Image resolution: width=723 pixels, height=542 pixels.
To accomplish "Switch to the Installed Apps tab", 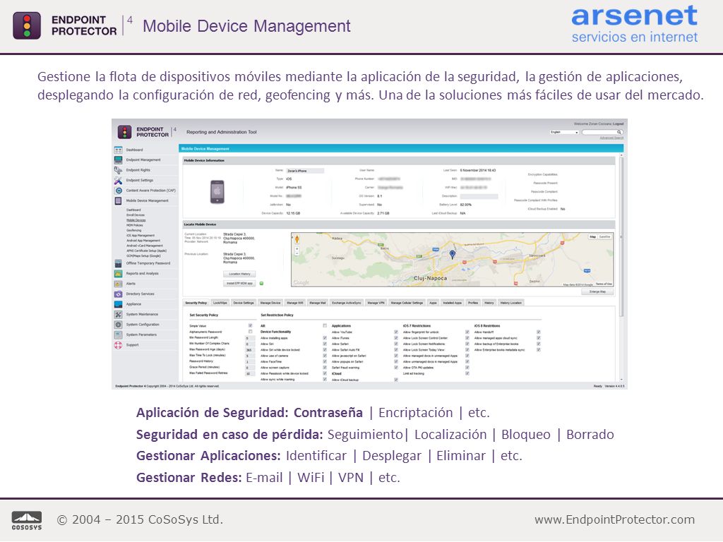I will 453,303.
